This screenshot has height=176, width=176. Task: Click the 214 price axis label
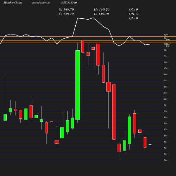pyautogui.click(x=165, y=105)
